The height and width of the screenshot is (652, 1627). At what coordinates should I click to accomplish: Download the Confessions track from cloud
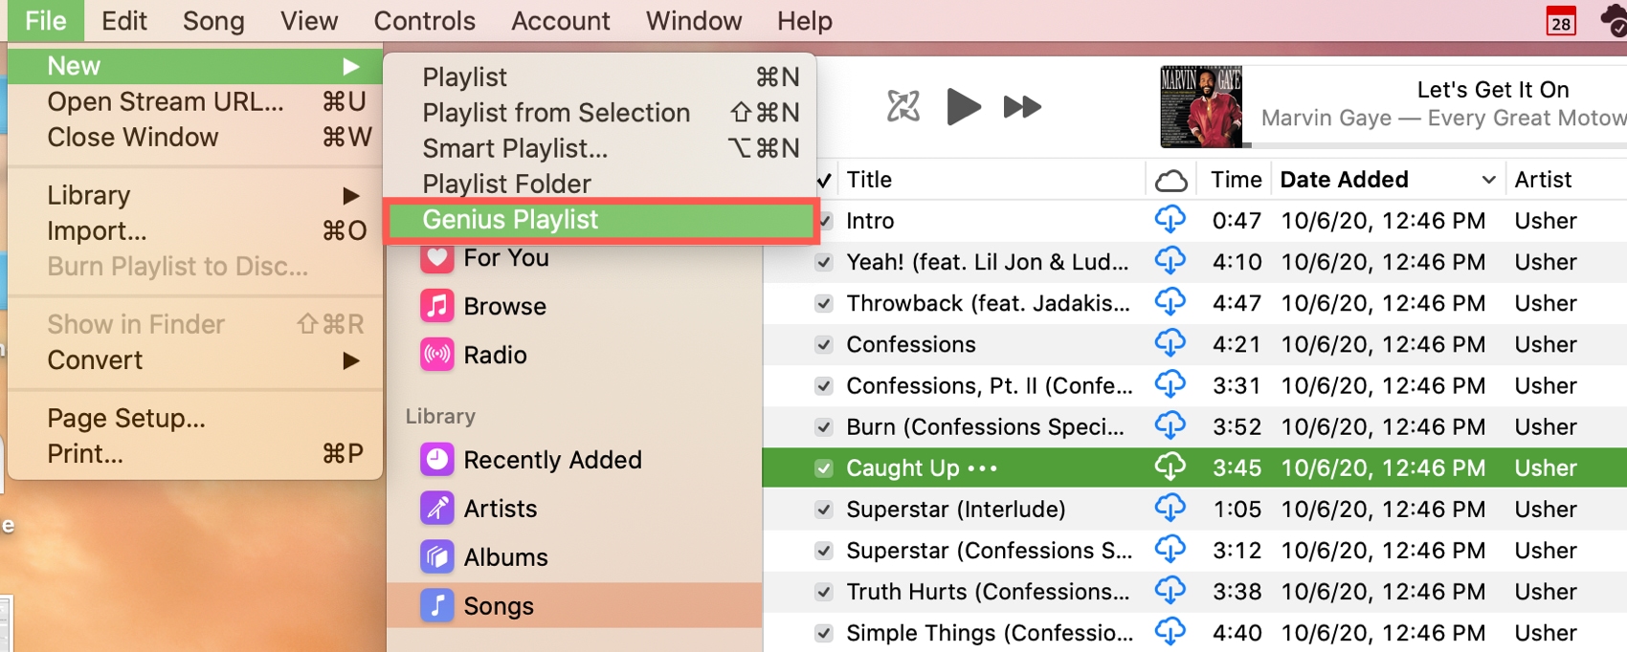pyautogui.click(x=1170, y=343)
